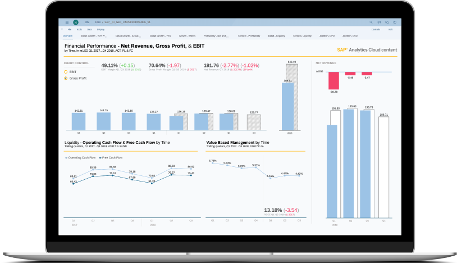Click the 143.10 bar in gross profit chart
The height and width of the screenshot is (263, 457).
pyautogui.click(x=129, y=121)
